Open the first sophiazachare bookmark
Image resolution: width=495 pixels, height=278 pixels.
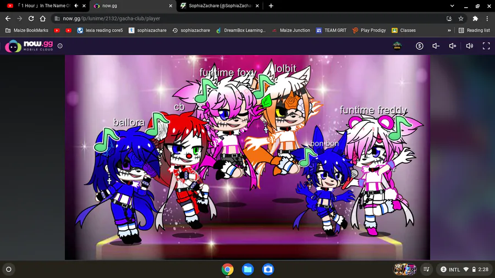147,30
